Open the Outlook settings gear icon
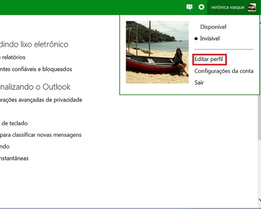 [201, 7]
